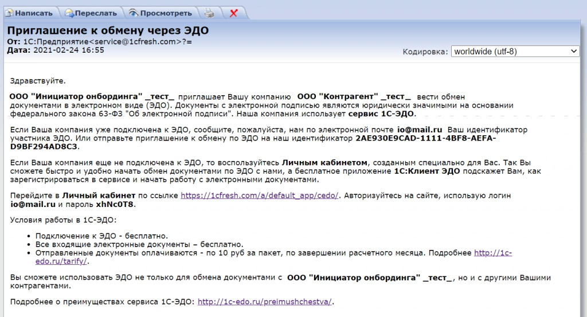This screenshot has height=317, width=587.
Task: Click bold text '1С:Клиент ЭДО'
Action: tap(426, 171)
